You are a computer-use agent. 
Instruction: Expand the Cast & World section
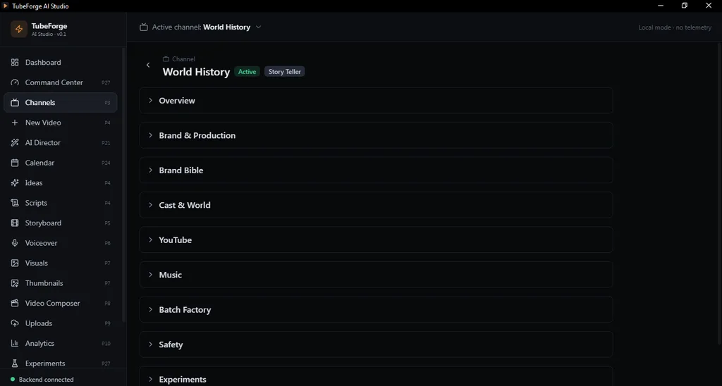pos(377,205)
